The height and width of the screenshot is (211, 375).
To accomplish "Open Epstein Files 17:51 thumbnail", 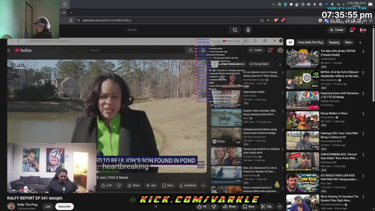I will click(x=302, y=203).
